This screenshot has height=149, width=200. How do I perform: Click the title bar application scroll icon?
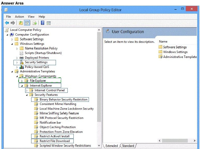pos(6,10)
